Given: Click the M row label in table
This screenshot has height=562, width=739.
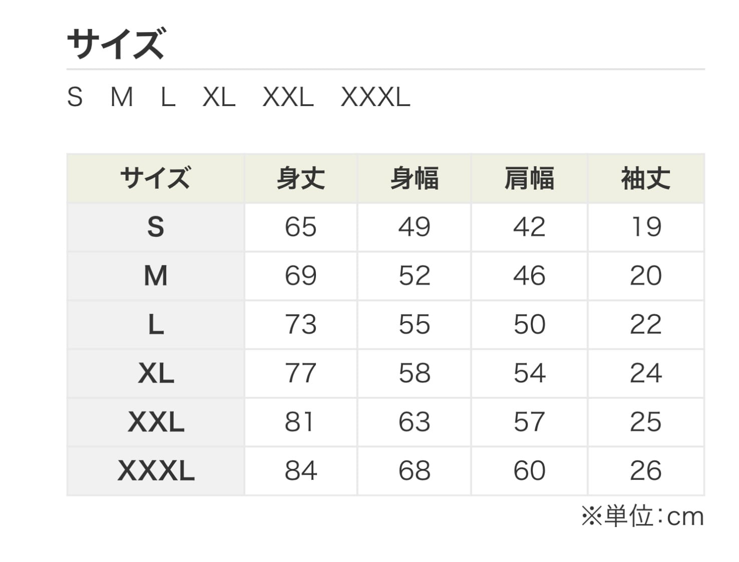Looking at the screenshot, I should click(x=156, y=276).
